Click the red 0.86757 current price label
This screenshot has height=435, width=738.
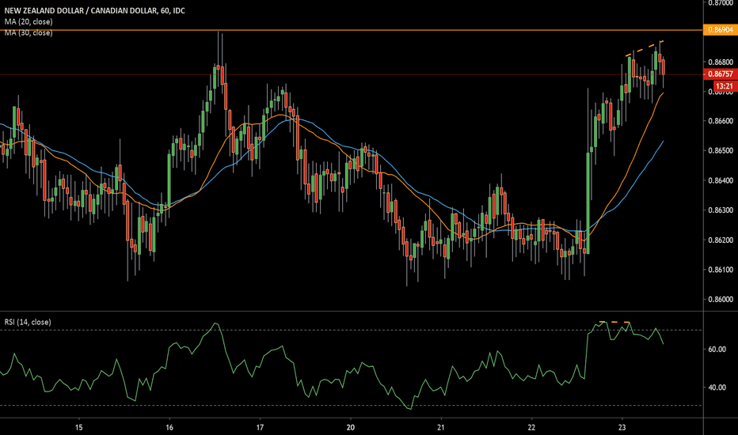719,74
